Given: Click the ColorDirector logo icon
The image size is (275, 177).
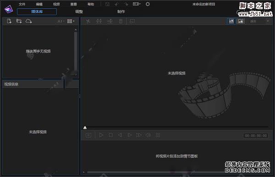Looking at the screenshot, I should pyautogui.click(x=9, y=9).
